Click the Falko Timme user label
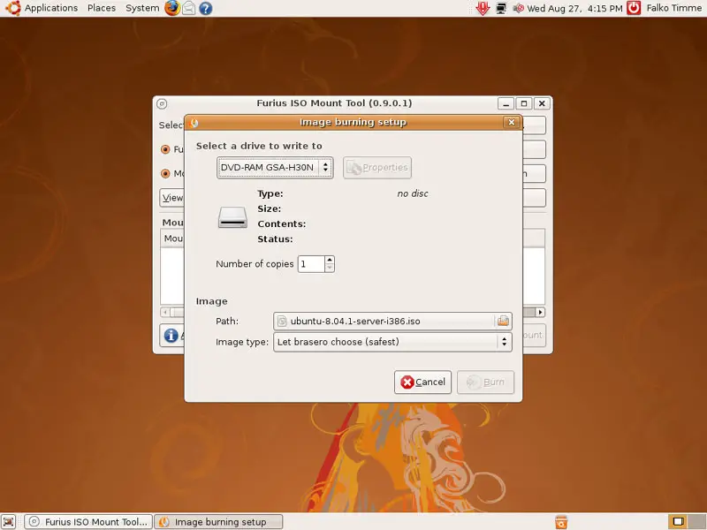This screenshot has width=707, height=530. tap(673, 8)
